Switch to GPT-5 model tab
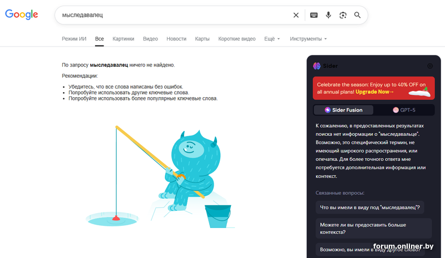 click(x=404, y=110)
